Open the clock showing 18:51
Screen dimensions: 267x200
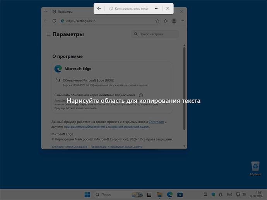point(256,194)
